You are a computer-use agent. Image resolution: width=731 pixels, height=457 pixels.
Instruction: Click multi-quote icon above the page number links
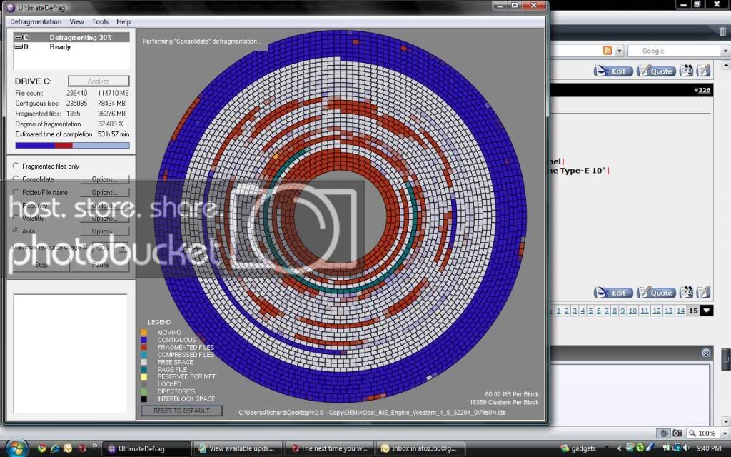coord(686,292)
